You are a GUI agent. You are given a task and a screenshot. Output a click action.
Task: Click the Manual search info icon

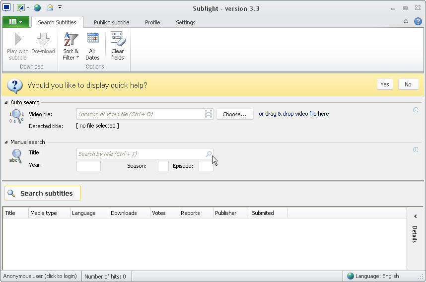[x=416, y=149]
